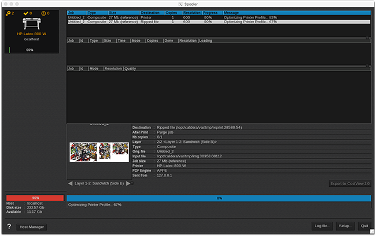Open help with the question mark icon
This screenshot has height=236, width=376.
[x=9, y=227]
